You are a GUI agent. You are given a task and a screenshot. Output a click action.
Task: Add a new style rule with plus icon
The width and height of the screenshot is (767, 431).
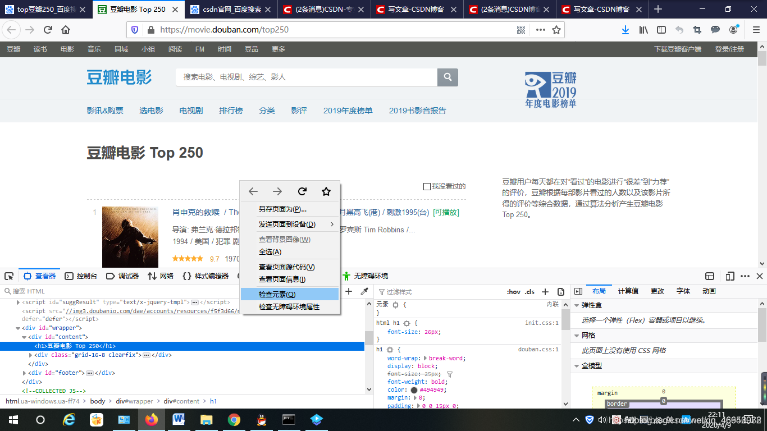pyautogui.click(x=545, y=292)
